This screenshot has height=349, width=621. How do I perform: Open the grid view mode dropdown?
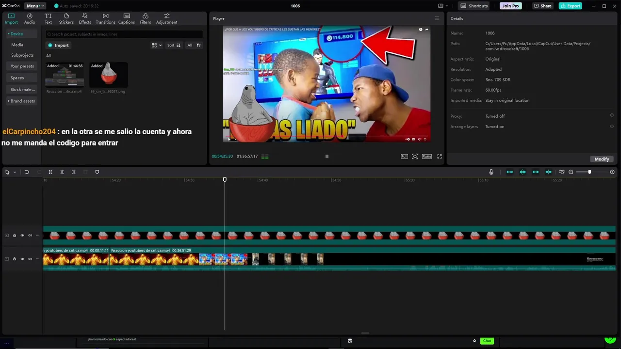pos(157,45)
